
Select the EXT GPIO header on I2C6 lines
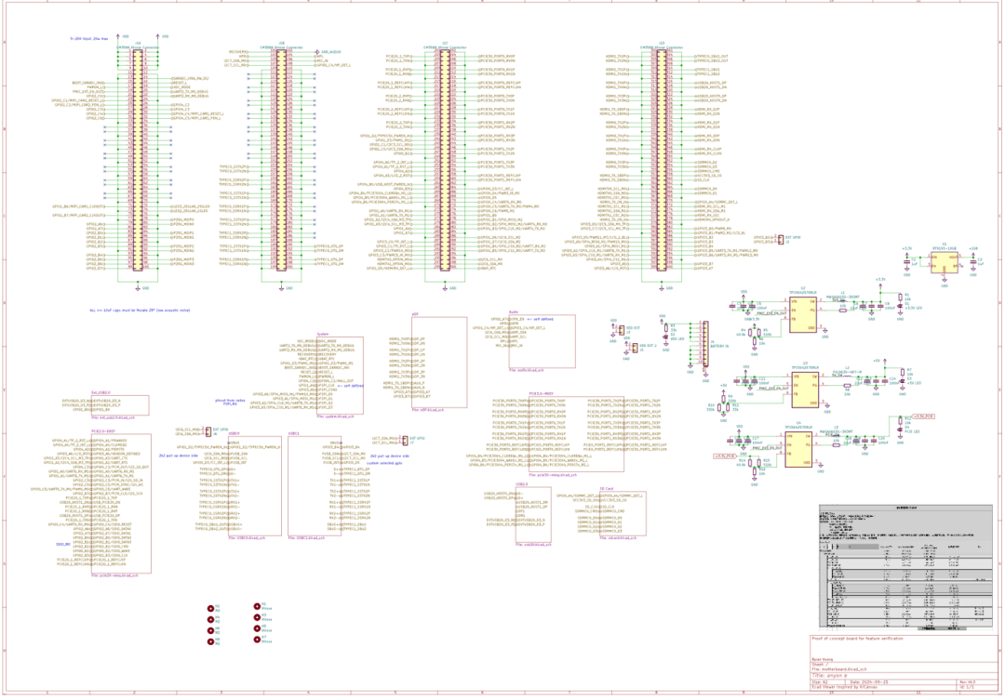click(208, 431)
